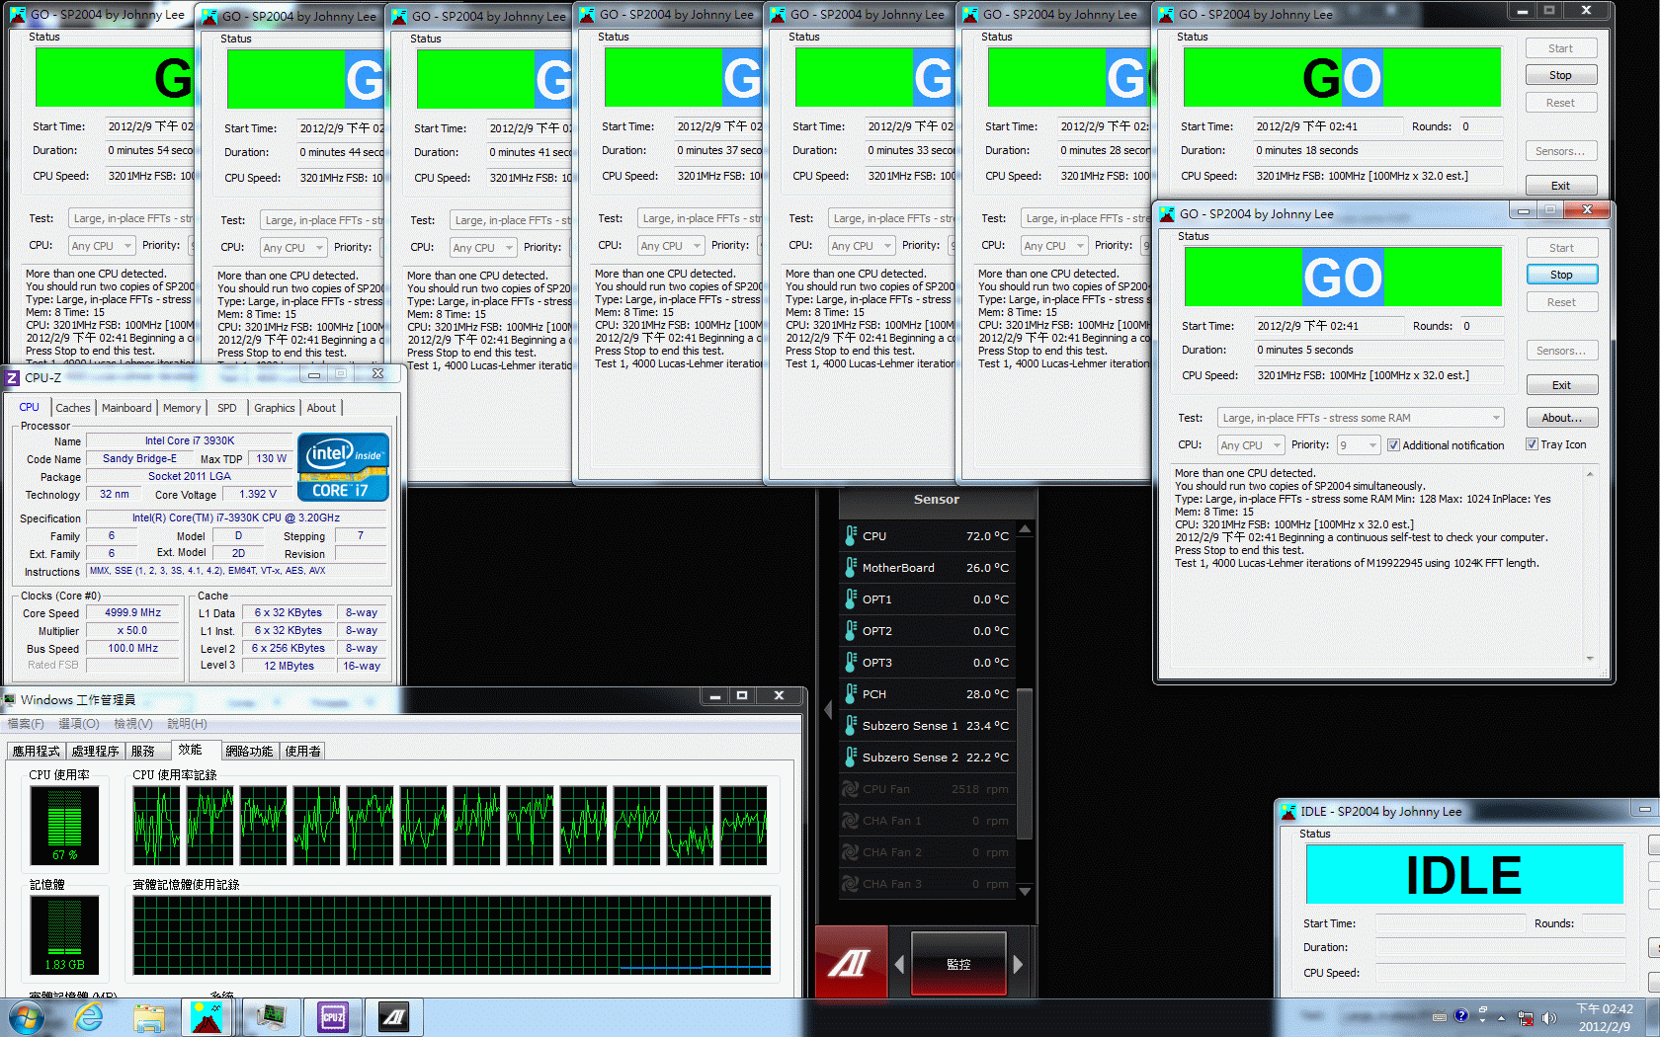Click CPU Fan icon in Sensor panel
1660x1037 pixels.
(850, 788)
